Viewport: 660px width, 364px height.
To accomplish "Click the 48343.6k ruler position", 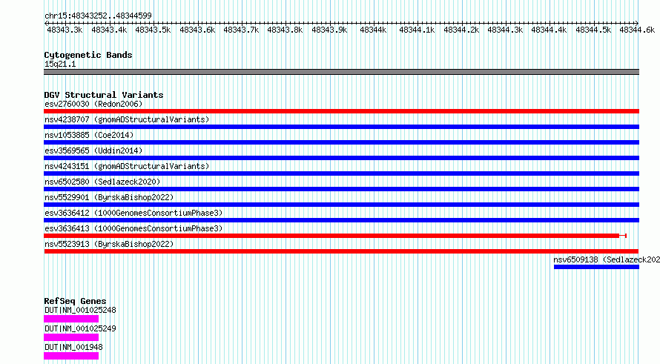I will tap(197, 30).
